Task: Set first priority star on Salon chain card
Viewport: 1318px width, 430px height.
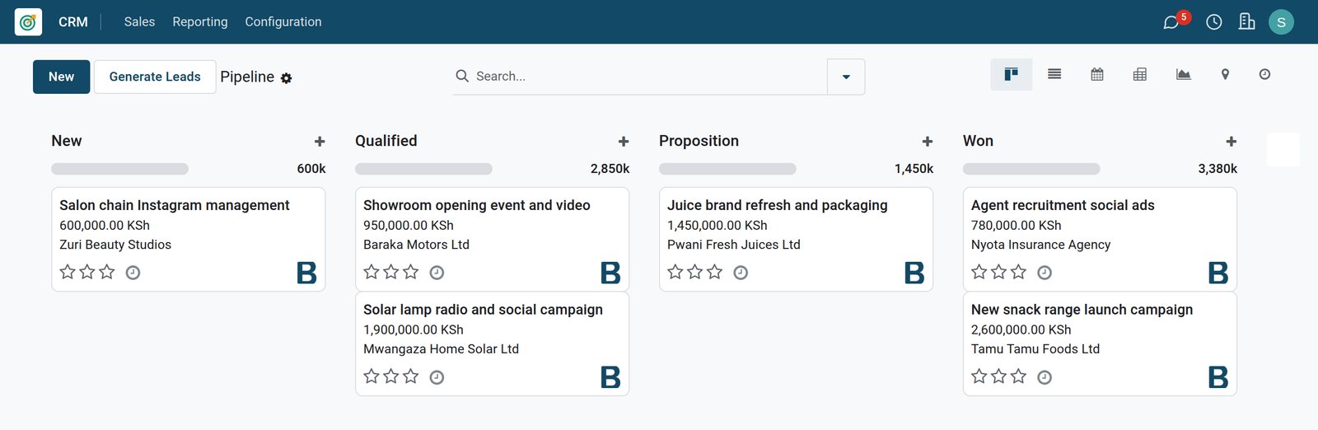Action: [x=68, y=272]
